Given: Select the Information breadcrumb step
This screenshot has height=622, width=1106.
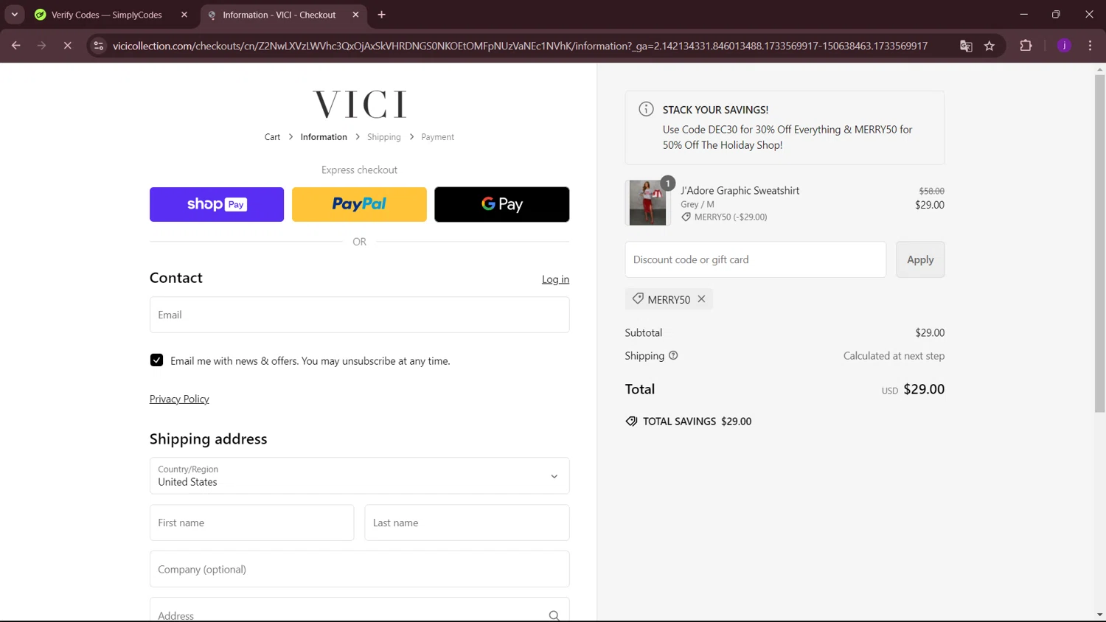Looking at the screenshot, I should [324, 137].
